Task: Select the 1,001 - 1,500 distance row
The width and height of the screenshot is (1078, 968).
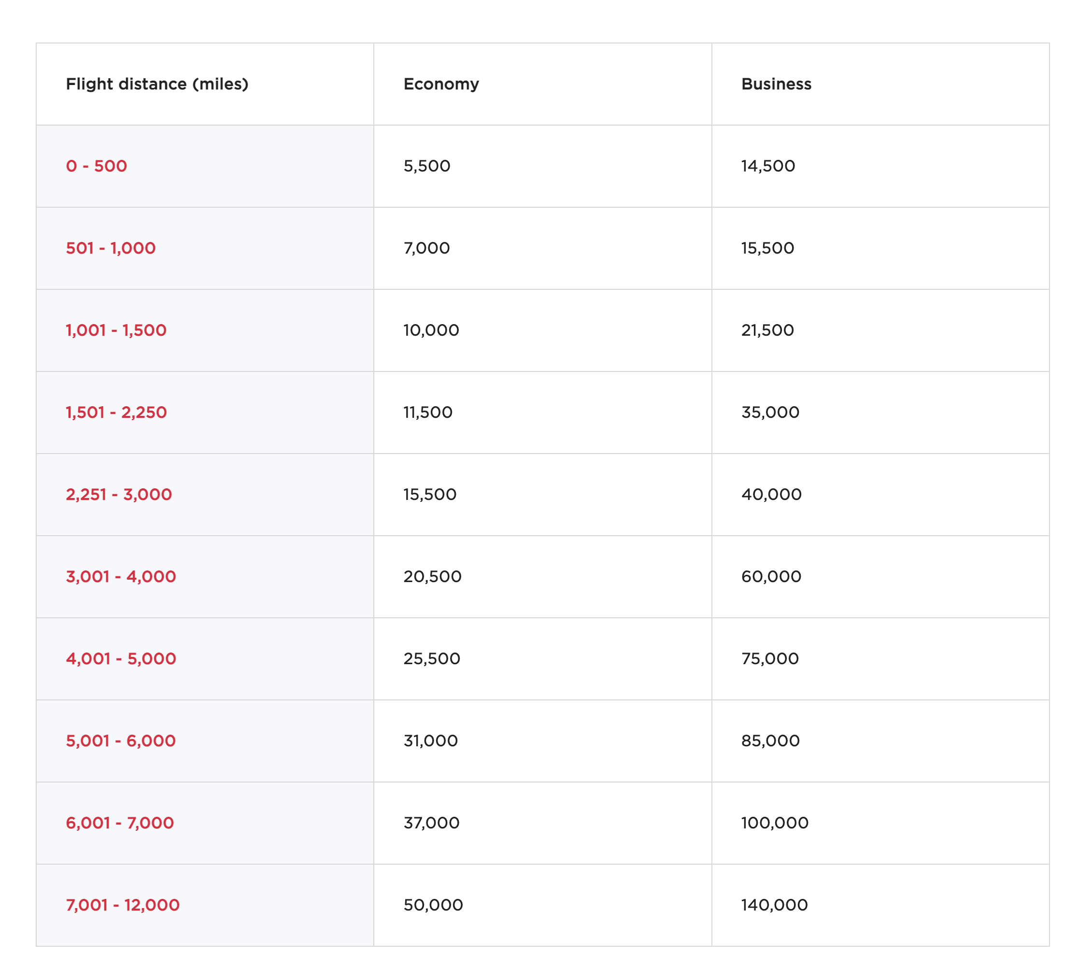Action: click(116, 330)
